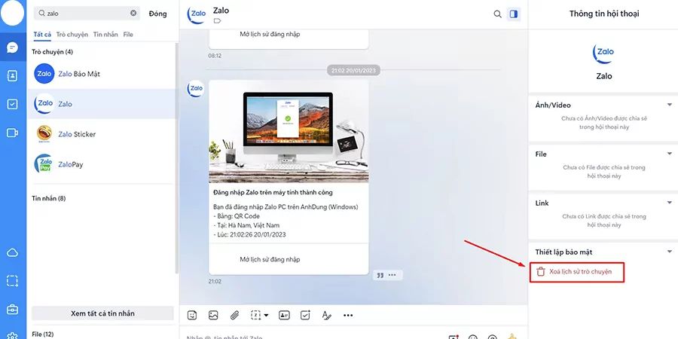Create a to-do task from chat toolbar
The height and width of the screenshot is (339, 678).
pyautogui.click(x=305, y=316)
